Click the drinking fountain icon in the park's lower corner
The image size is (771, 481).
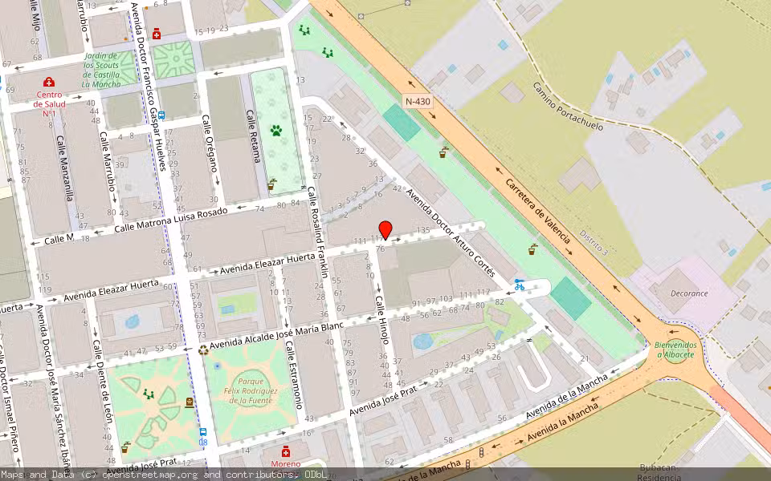point(125,447)
